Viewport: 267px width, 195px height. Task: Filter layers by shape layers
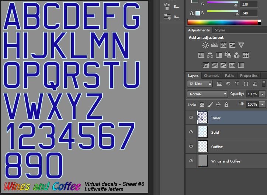click(246, 84)
